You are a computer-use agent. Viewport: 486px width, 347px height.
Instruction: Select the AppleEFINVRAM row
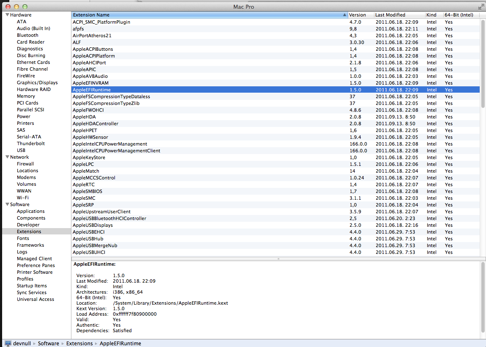pos(276,83)
